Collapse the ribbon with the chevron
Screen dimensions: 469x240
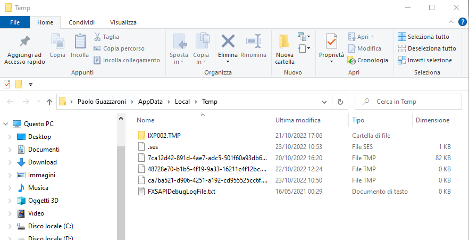(x=451, y=22)
